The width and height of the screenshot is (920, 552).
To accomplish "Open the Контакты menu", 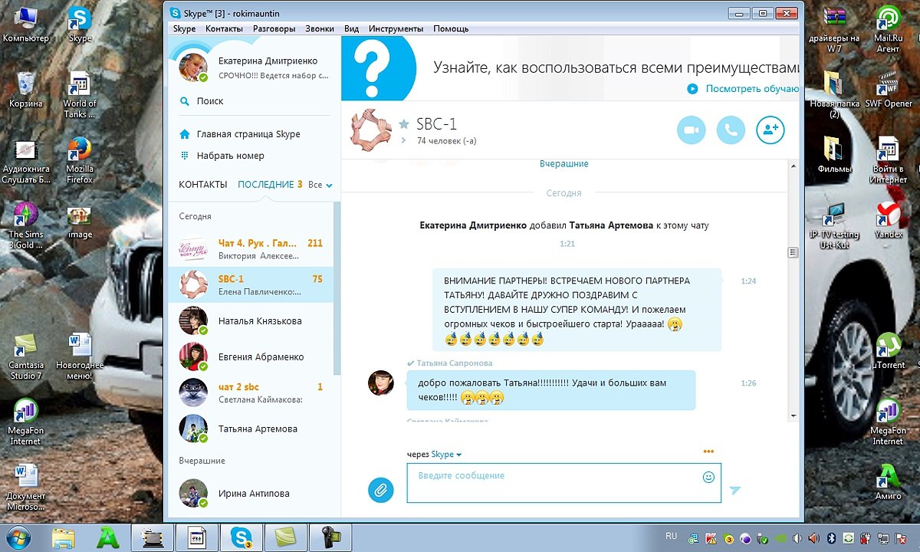I will (x=224, y=29).
